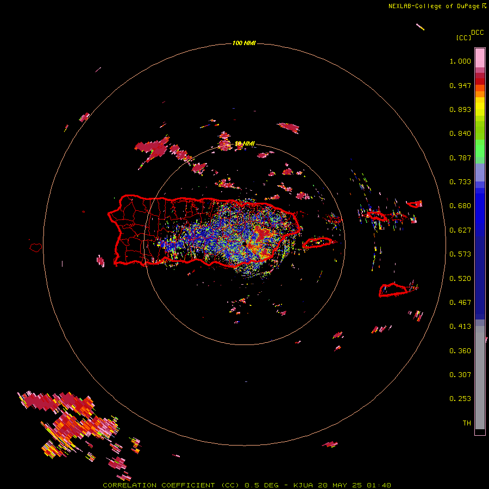Click the 0.413 legend value
The image size is (489, 489).
pos(460,327)
